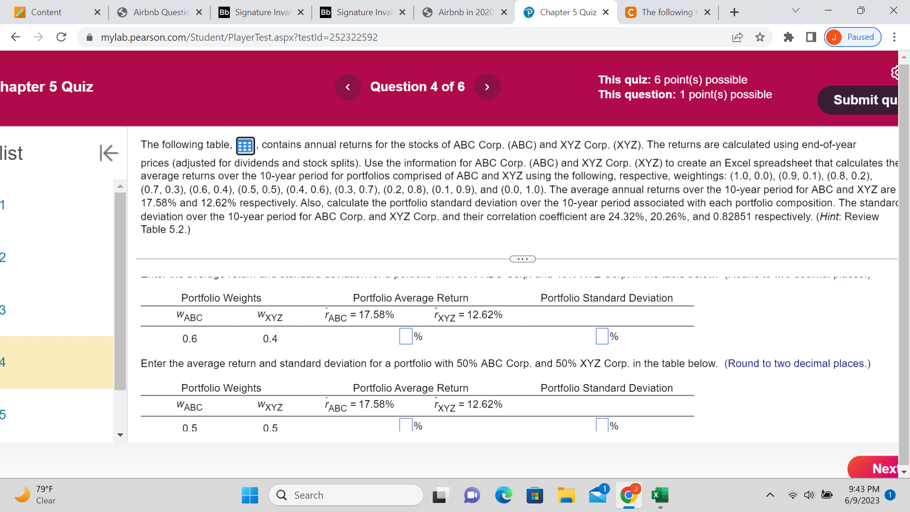The image size is (910, 512).
Task: Collapse the question list sidebar arrow icon
Action: coord(109,153)
